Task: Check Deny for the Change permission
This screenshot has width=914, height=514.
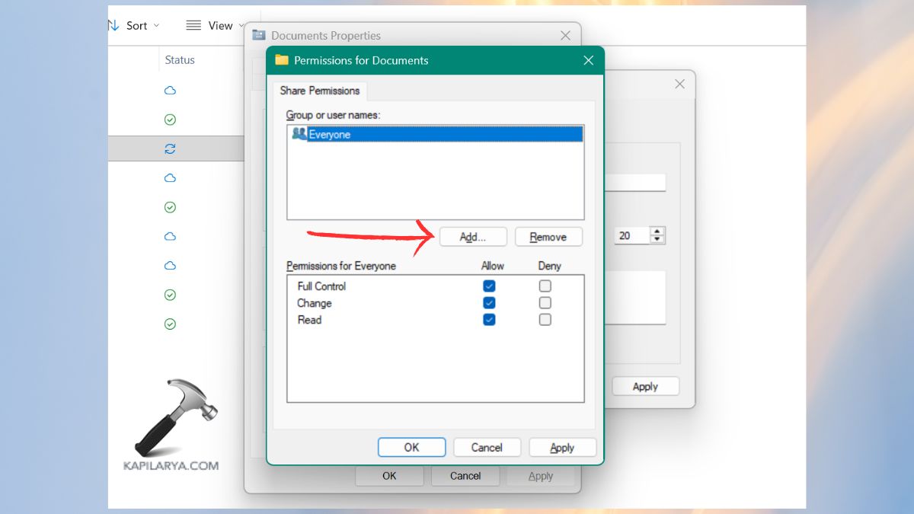Action: [x=545, y=302]
